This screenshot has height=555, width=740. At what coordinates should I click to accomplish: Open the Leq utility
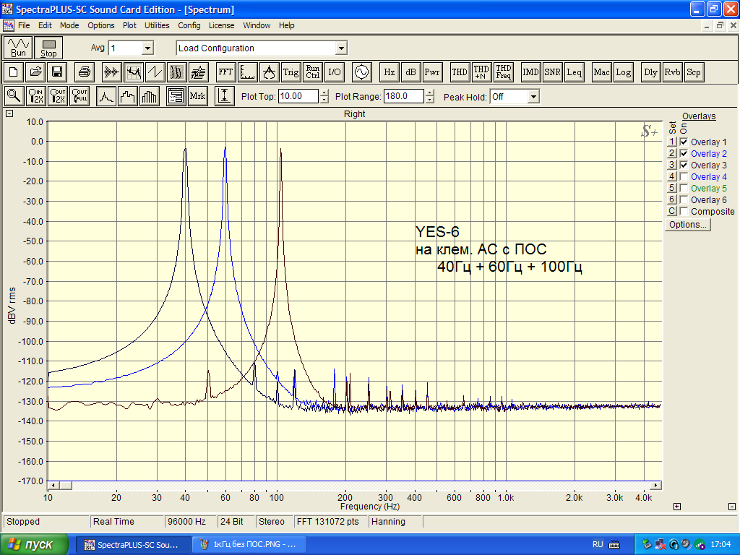click(x=574, y=72)
